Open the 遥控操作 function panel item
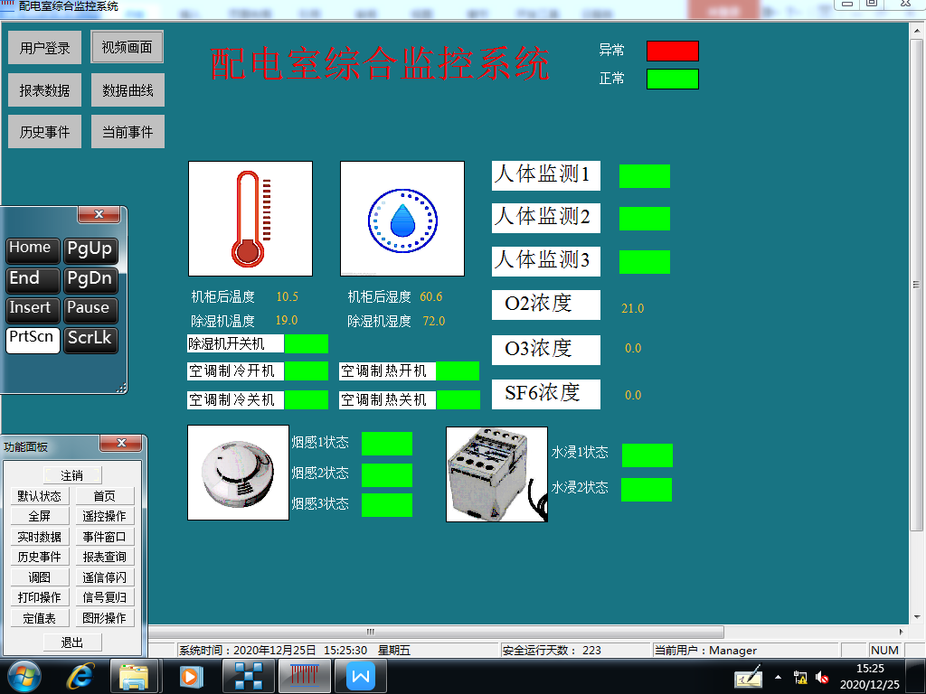Screen dimensions: 926x694 click(104, 516)
